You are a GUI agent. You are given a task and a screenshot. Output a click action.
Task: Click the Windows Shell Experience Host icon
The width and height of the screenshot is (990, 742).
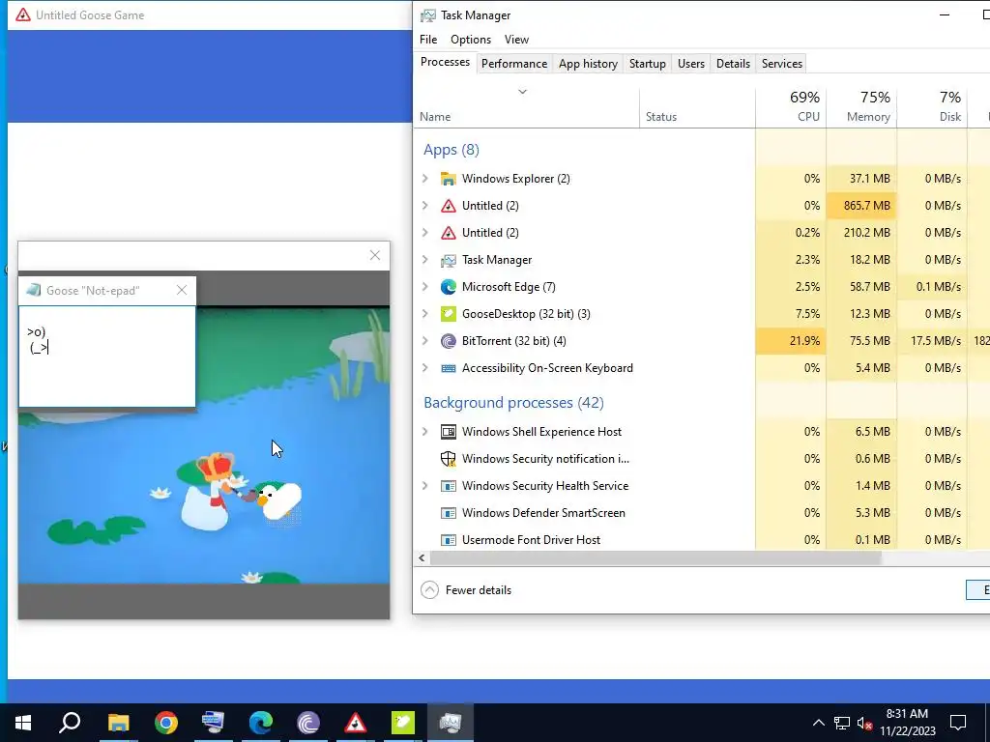[x=449, y=432]
